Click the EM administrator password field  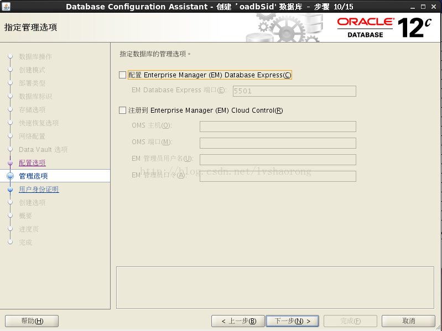(x=278, y=176)
